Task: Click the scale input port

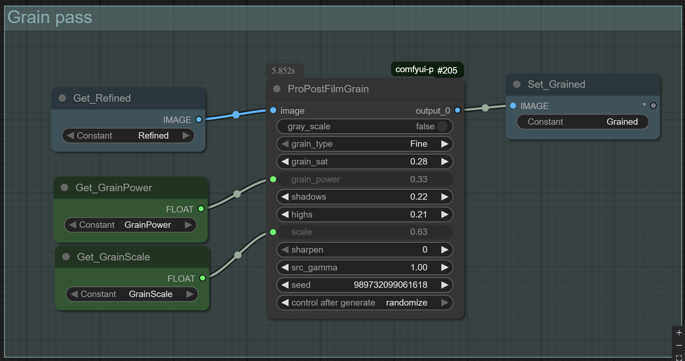Action: click(x=273, y=232)
